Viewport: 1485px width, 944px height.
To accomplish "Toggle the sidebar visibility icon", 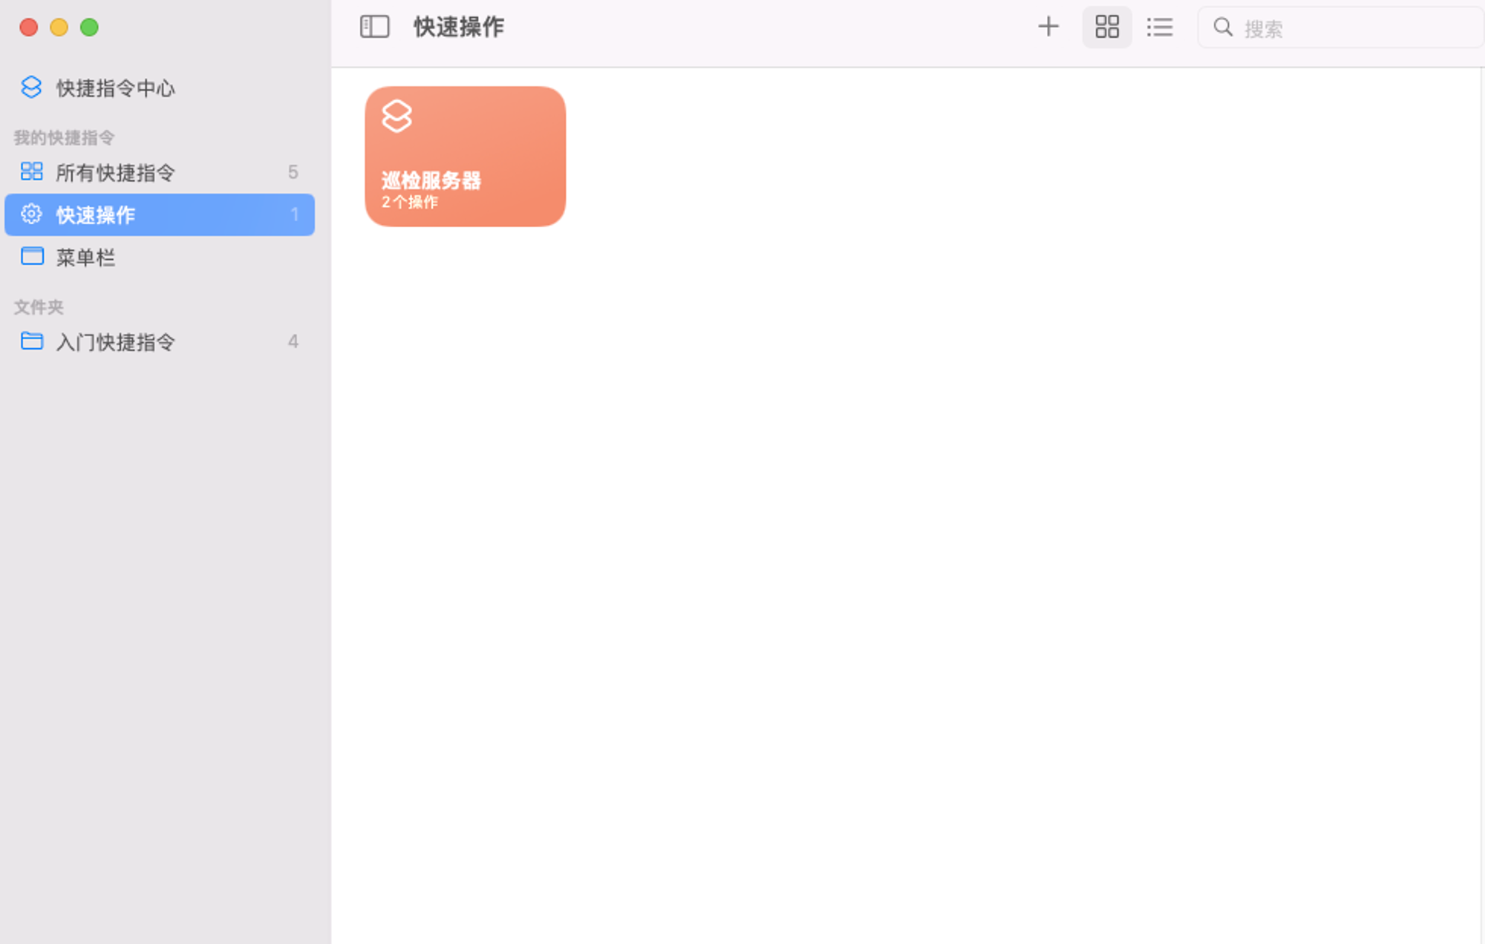I will [374, 27].
